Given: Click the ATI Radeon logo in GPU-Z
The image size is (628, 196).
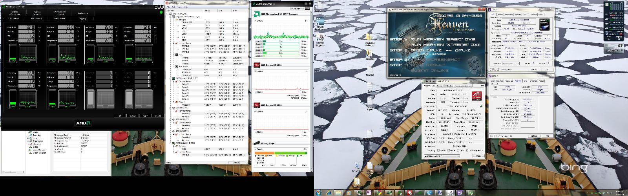Looking at the screenshot, I should (477, 96).
